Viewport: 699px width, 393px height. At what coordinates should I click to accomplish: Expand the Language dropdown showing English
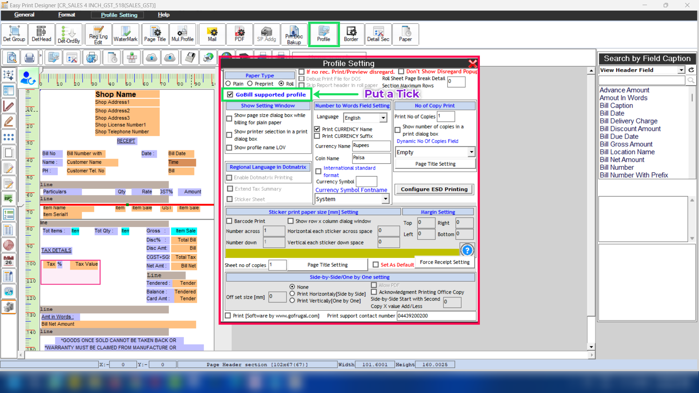[383, 118]
